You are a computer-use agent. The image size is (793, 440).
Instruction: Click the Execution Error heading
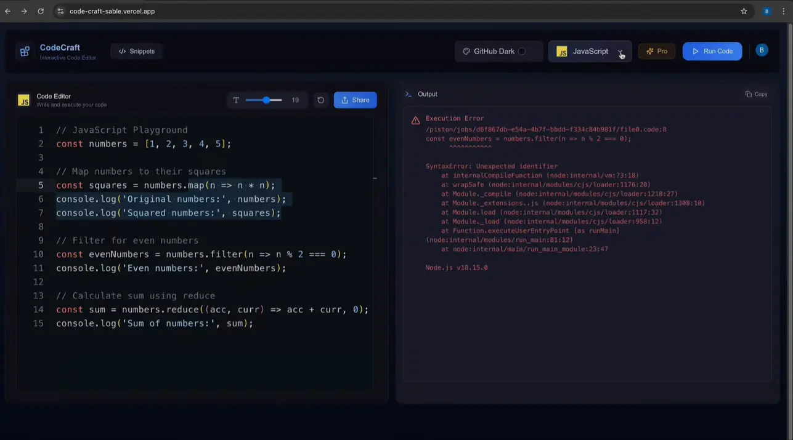click(x=455, y=118)
